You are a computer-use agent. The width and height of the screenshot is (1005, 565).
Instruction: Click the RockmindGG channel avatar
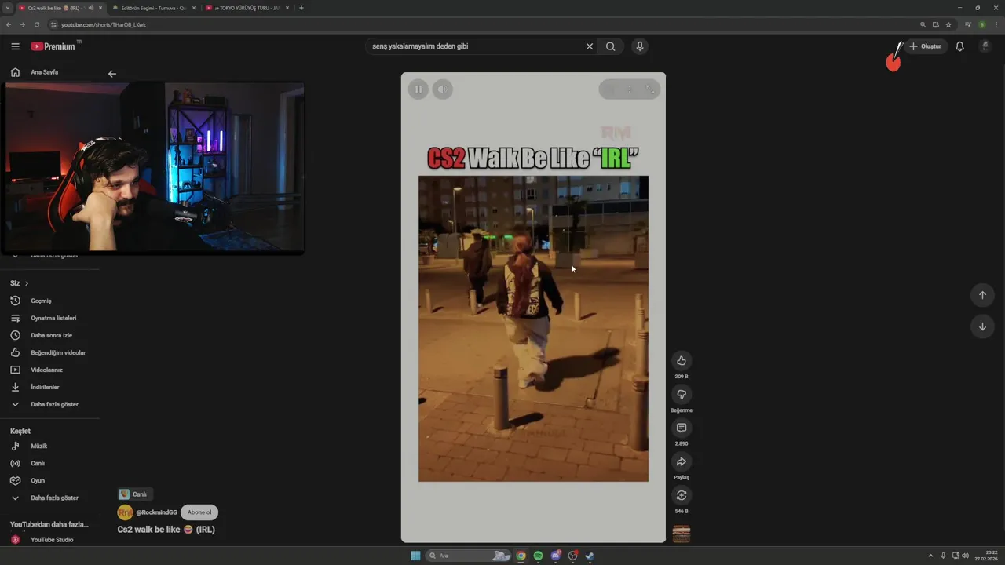(x=125, y=512)
